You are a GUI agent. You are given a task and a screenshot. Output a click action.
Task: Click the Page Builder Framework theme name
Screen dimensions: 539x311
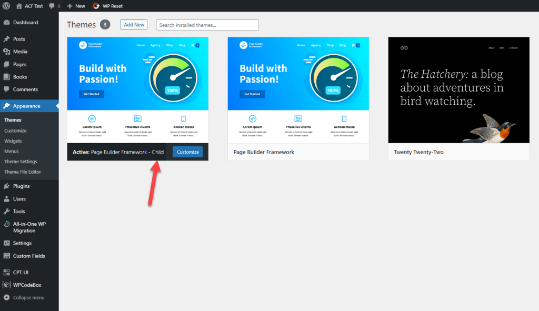point(264,152)
